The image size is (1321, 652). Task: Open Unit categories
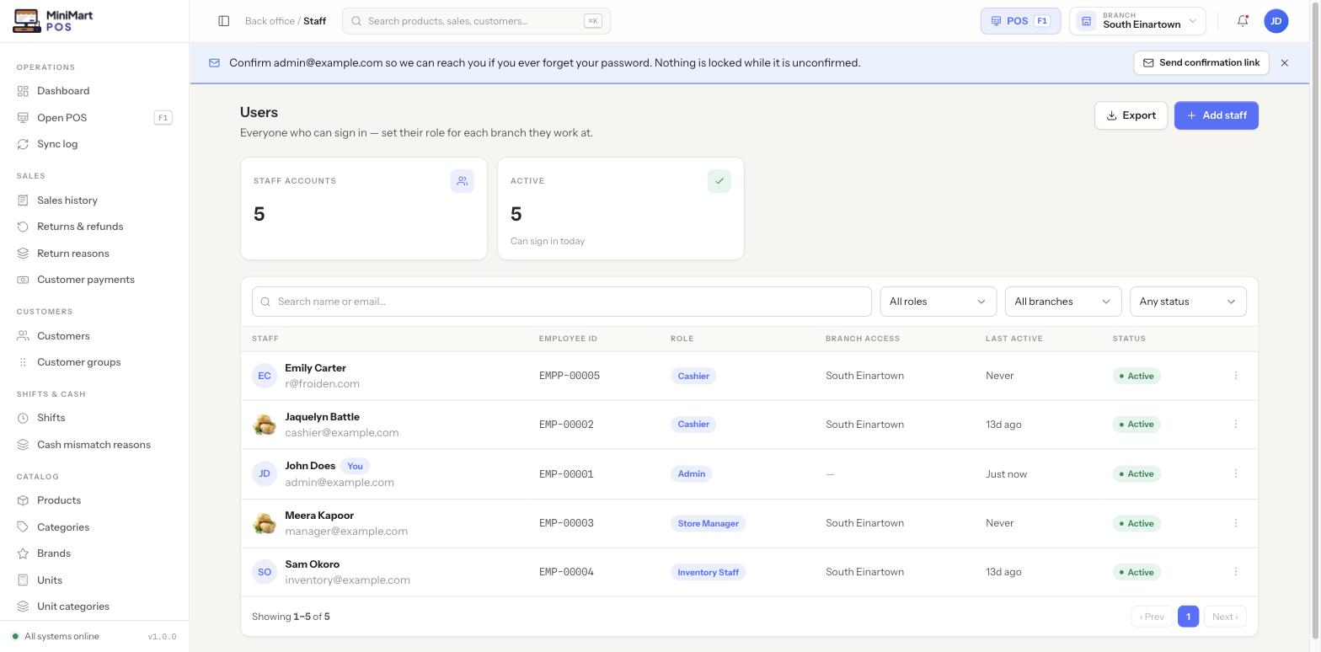pyautogui.click(x=94, y=607)
